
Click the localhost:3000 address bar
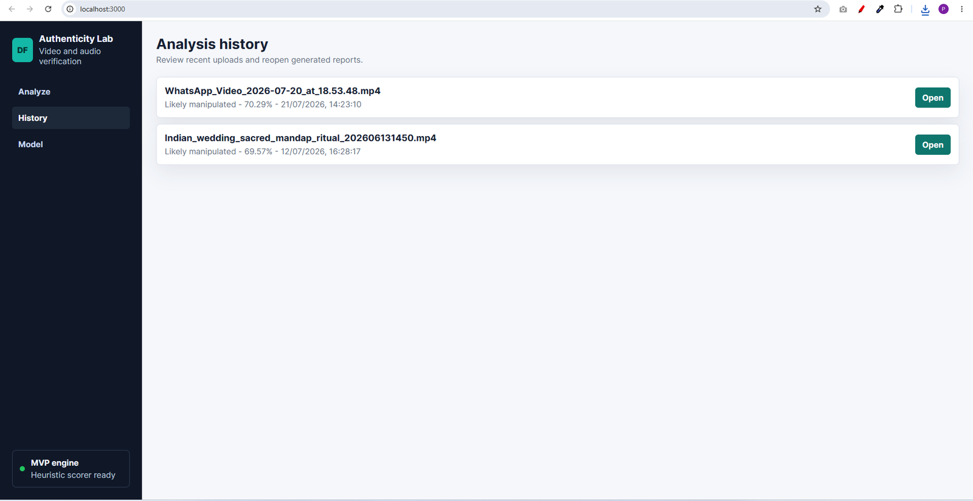coord(444,9)
